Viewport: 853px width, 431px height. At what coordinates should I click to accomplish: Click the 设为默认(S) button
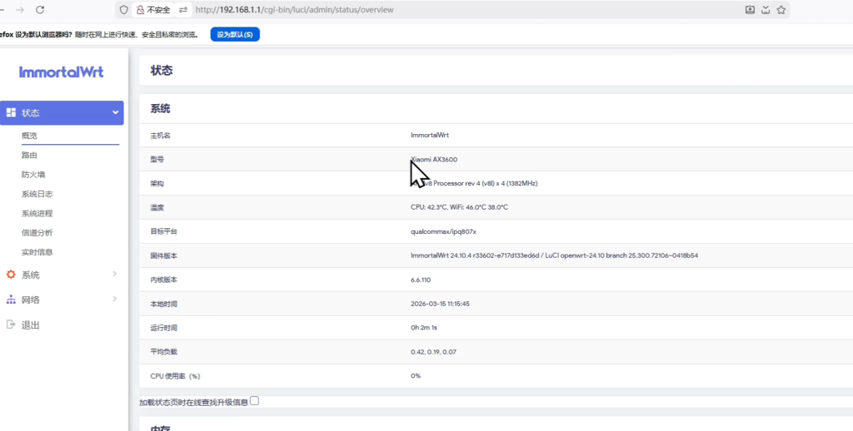click(x=235, y=34)
